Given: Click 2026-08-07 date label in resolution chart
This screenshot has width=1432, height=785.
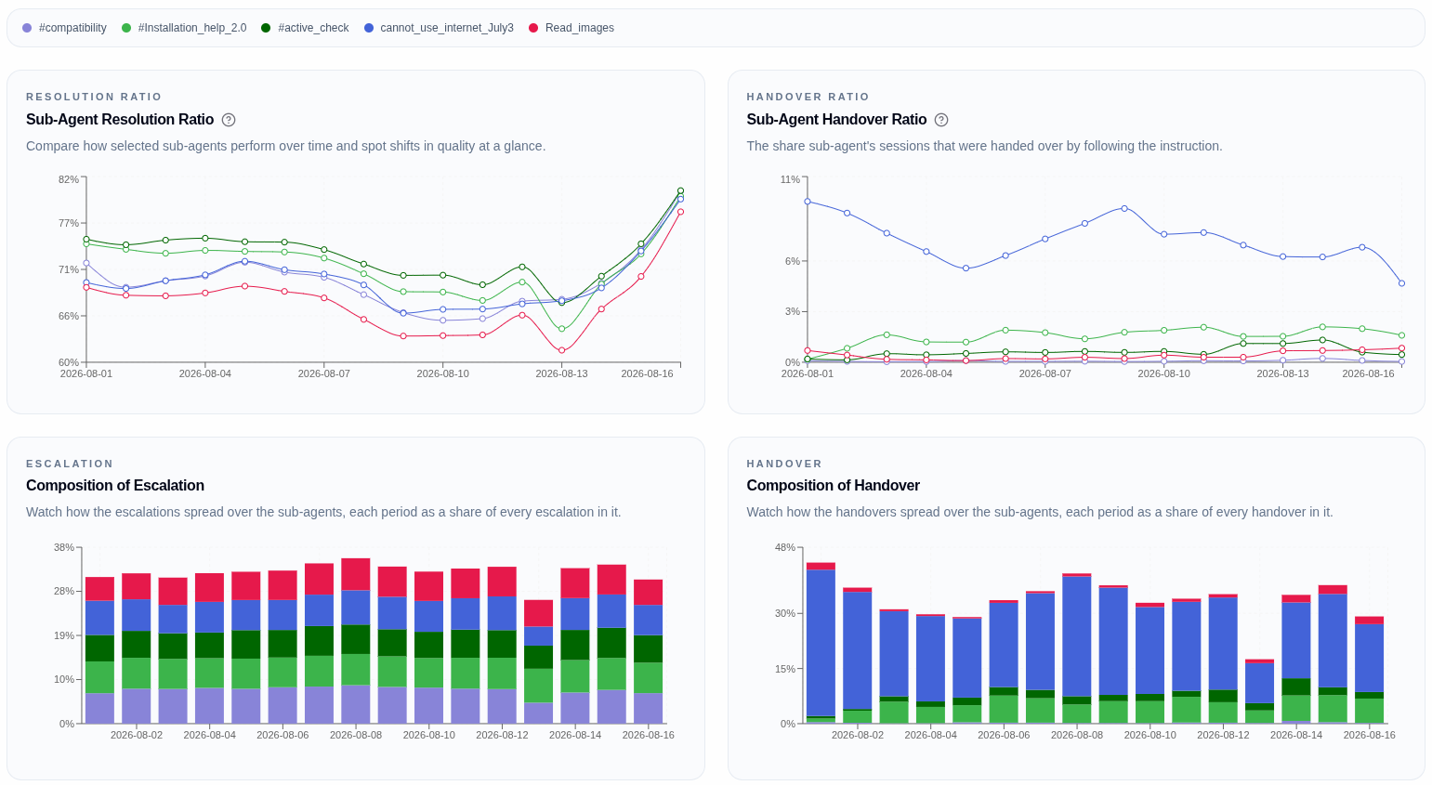Looking at the screenshot, I should click(324, 373).
